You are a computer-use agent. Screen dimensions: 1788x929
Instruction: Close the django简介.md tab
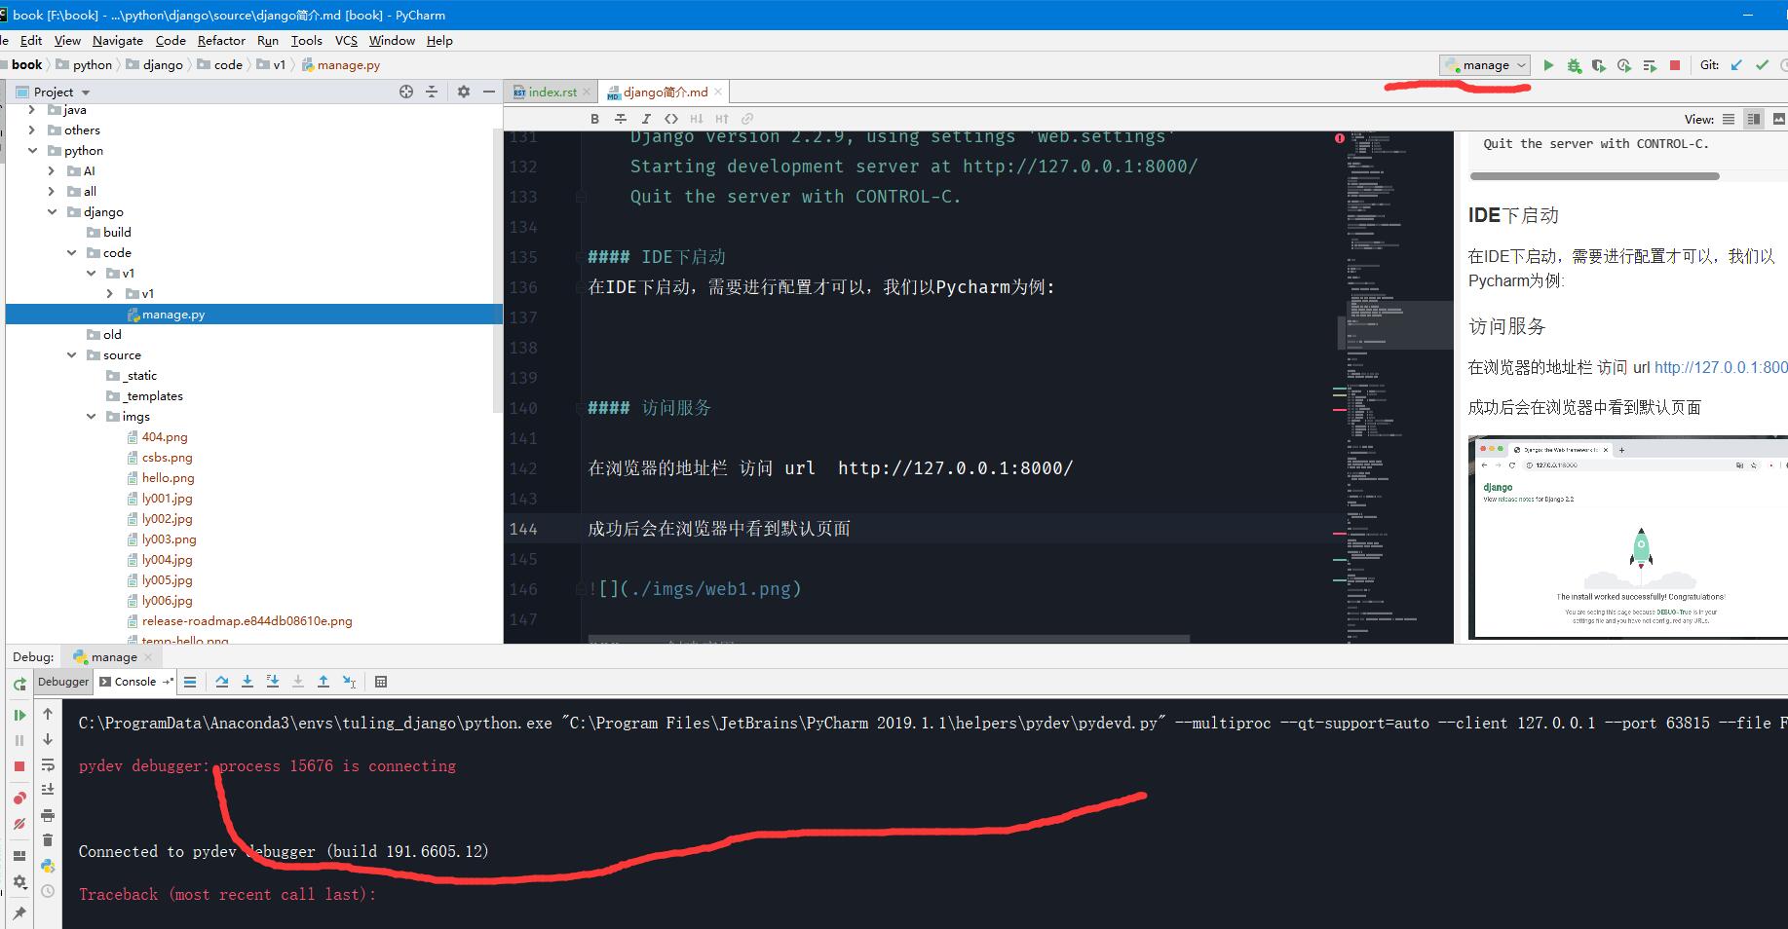coord(718,92)
